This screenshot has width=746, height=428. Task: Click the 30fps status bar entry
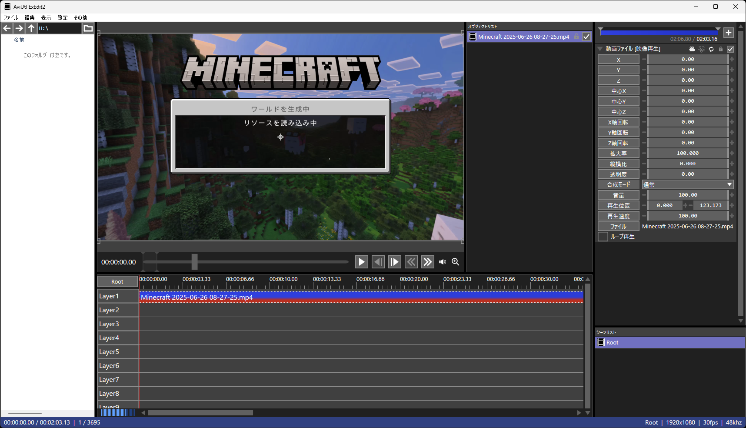coord(710,422)
